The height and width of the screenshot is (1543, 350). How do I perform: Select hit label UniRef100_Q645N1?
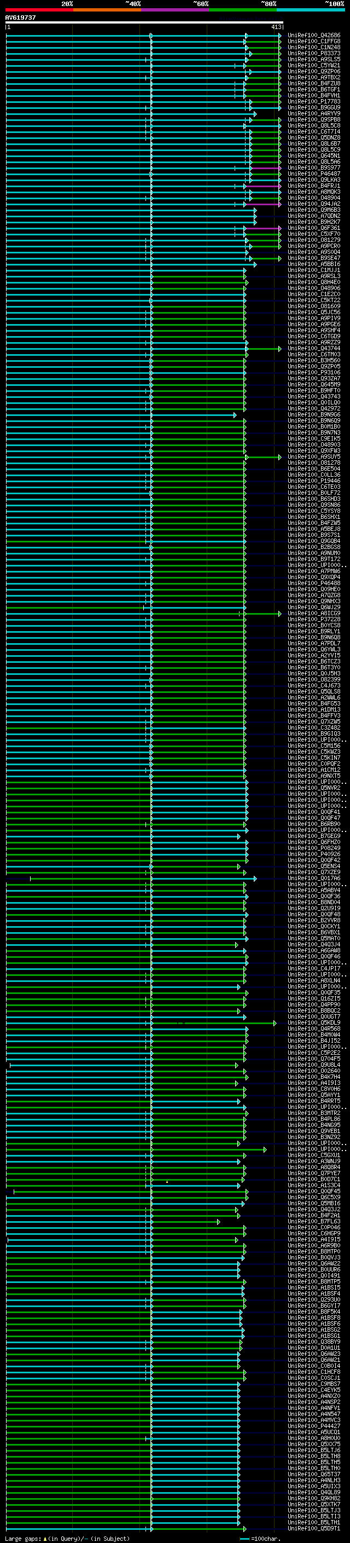tap(314, 156)
